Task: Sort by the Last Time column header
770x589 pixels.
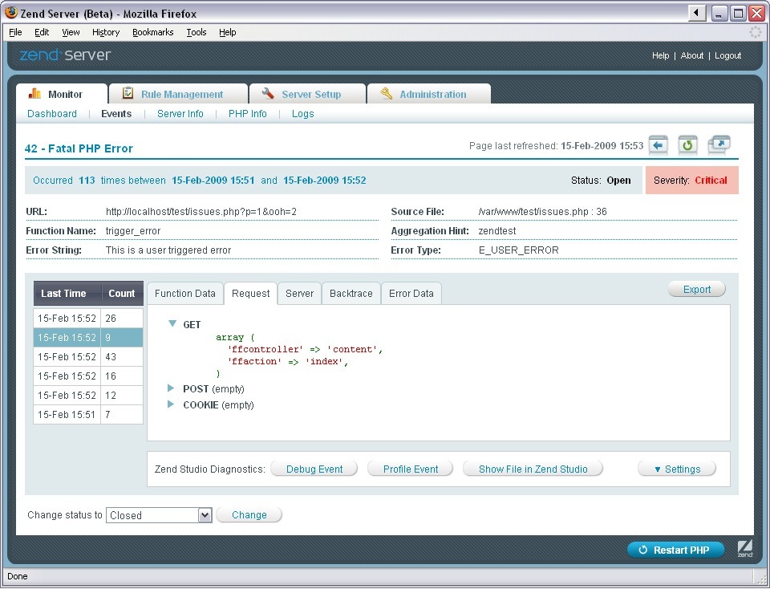Action: pos(67,293)
